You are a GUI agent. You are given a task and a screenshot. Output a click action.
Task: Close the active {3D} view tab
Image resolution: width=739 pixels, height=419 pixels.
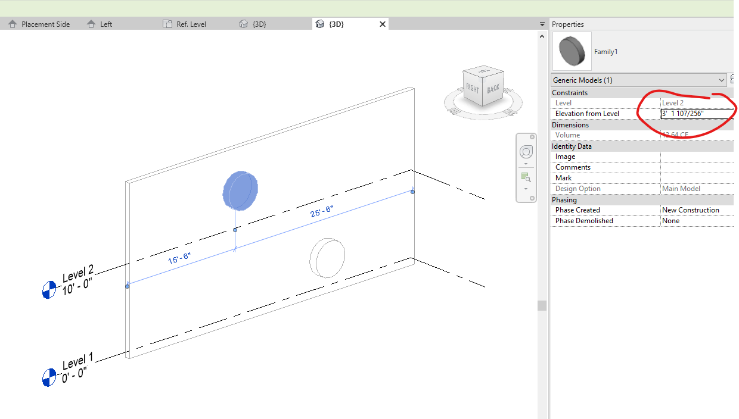[x=382, y=24]
